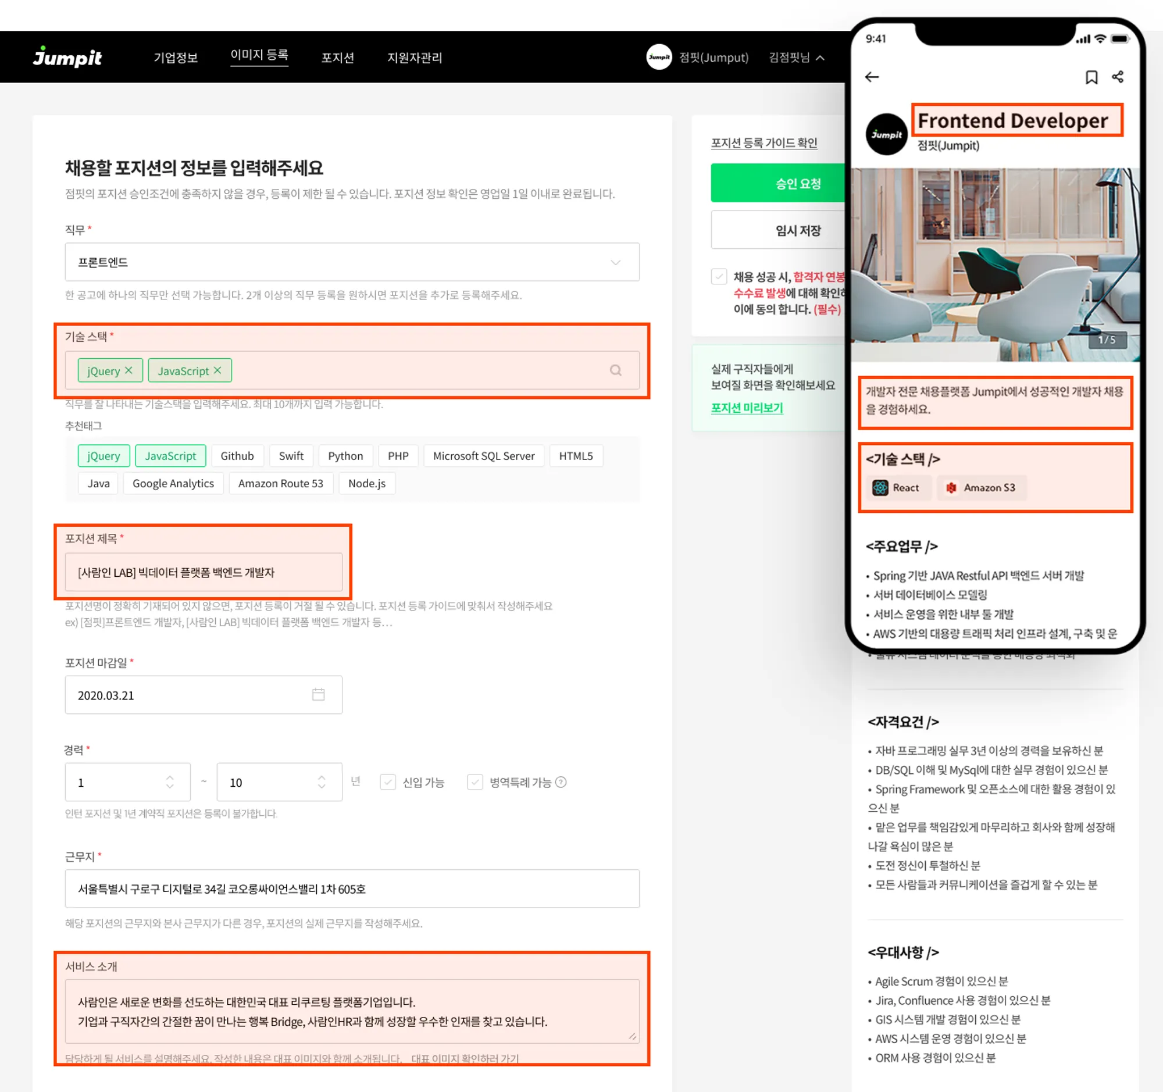Image resolution: width=1163 pixels, height=1092 pixels.
Task: Bookmark the position in the phone preview
Action: tap(1091, 77)
